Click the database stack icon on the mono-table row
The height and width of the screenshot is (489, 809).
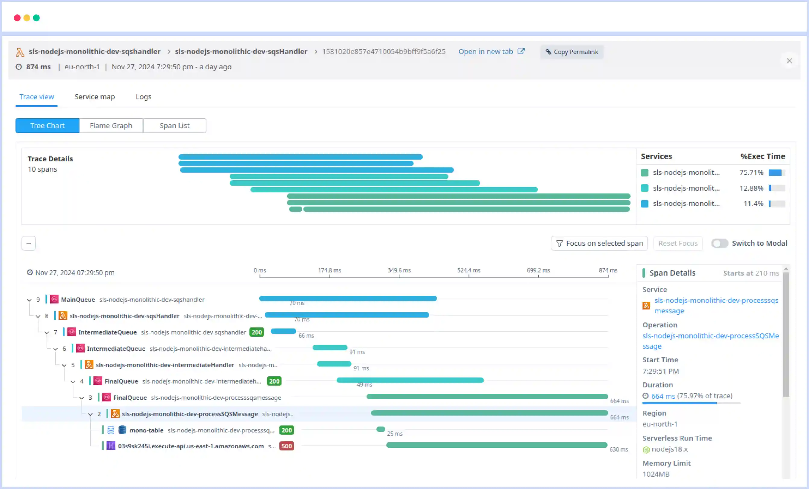111,430
